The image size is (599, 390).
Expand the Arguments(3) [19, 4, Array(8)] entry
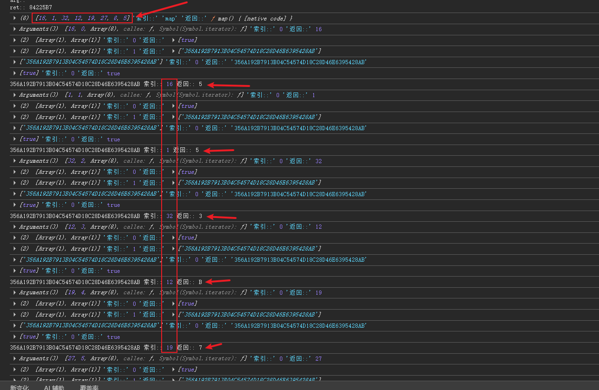tap(15, 292)
